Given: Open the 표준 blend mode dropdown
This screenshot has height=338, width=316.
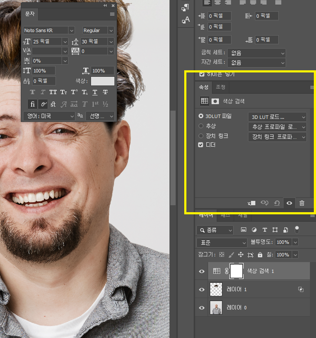Looking at the screenshot, I should click(222, 243).
